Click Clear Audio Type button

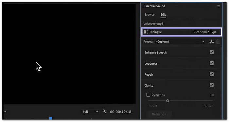pos(205,32)
